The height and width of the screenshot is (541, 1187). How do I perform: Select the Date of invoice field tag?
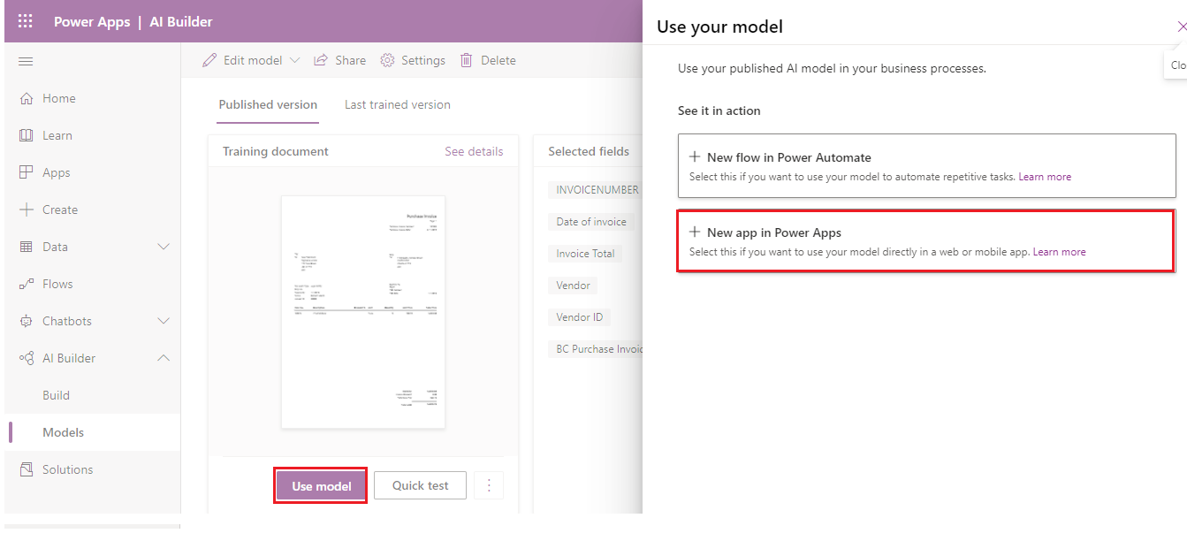coord(591,221)
